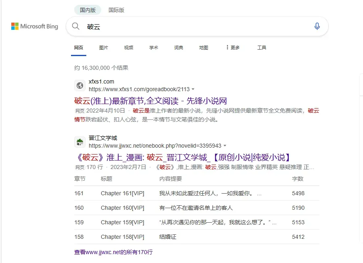Click the xfxs1.com site name
Screen dimensions: 363x263
pyautogui.click(x=101, y=81)
